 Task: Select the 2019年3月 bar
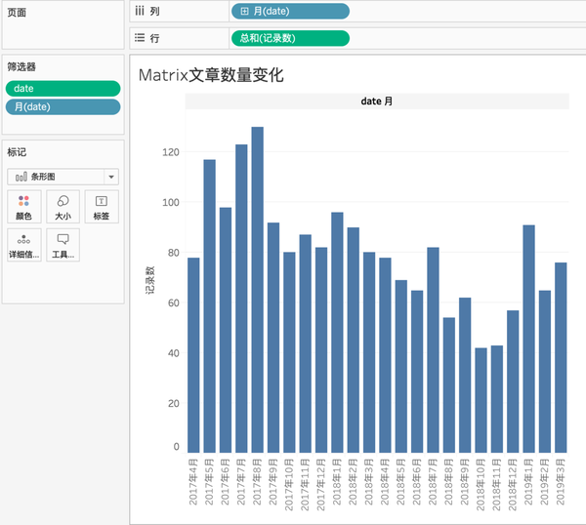click(561, 358)
